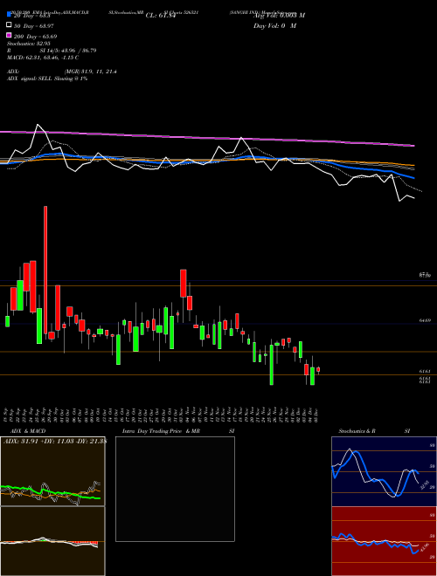Click the date labels axis below the candles
The width and height of the screenshot is (437, 576).
pos(161,414)
